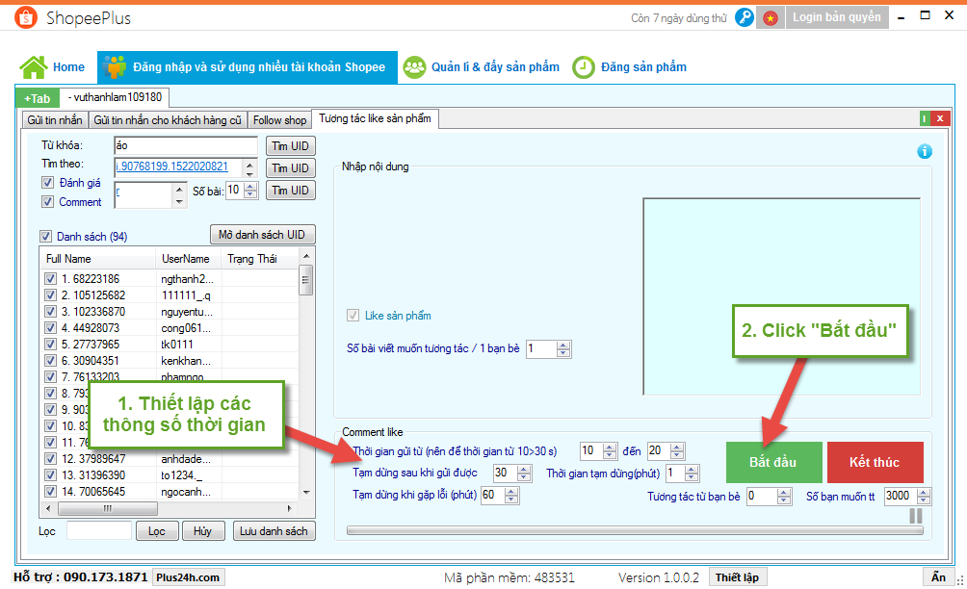Click the blue info icon
The width and height of the screenshot is (967, 589).
[925, 151]
